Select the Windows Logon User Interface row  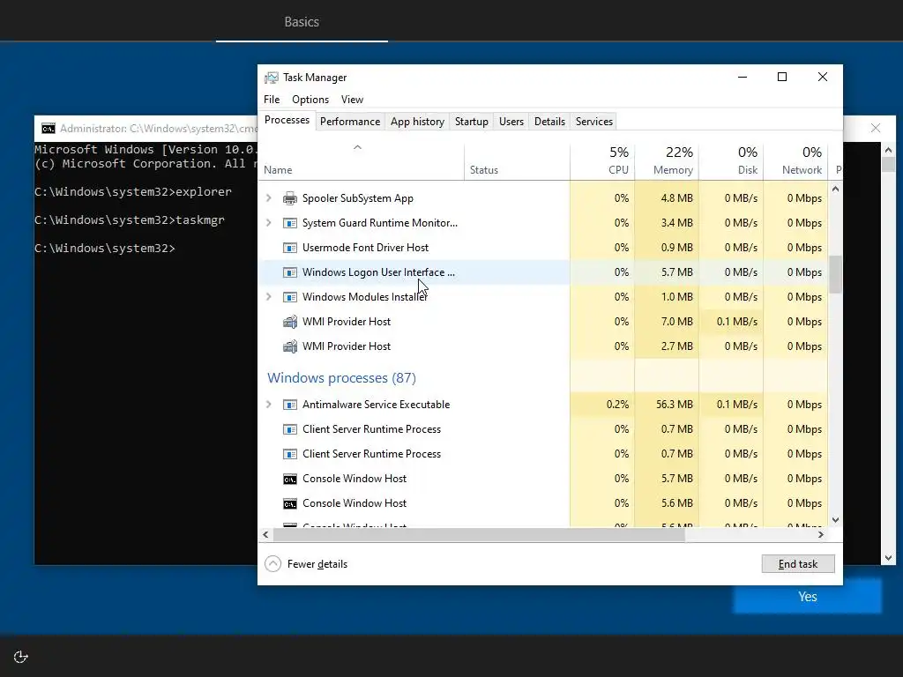click(543, 272)
